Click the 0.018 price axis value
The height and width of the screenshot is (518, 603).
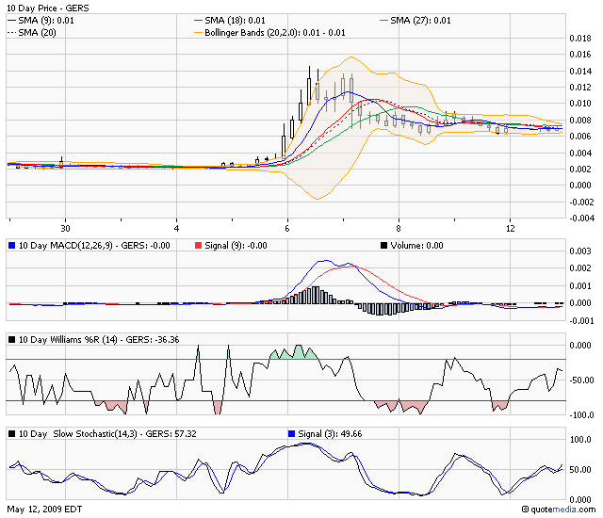[580, 38]
